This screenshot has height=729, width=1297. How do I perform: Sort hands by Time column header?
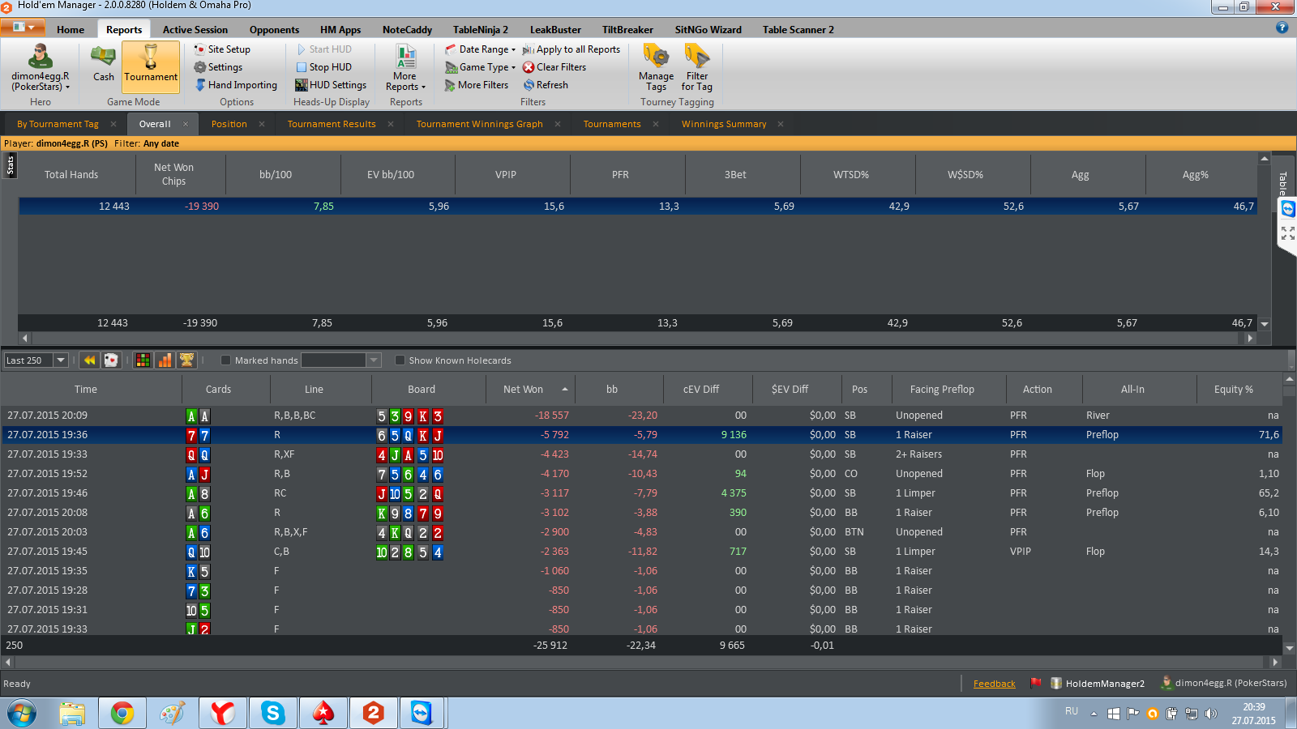click(x=86, y=390)
